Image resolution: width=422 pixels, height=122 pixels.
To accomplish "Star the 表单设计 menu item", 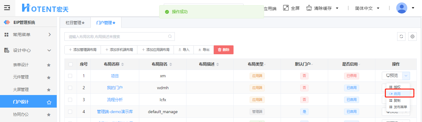I will (x=48, y=65).
